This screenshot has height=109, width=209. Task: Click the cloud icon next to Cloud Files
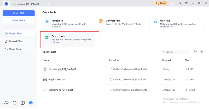(6, 49)
